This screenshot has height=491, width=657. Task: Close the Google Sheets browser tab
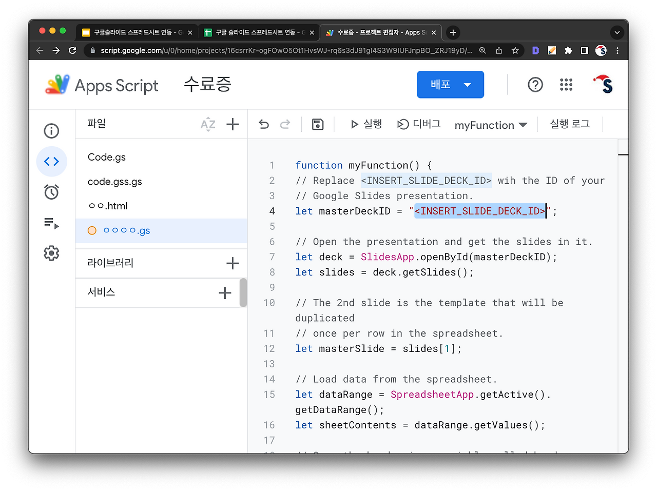coord(312,32)
